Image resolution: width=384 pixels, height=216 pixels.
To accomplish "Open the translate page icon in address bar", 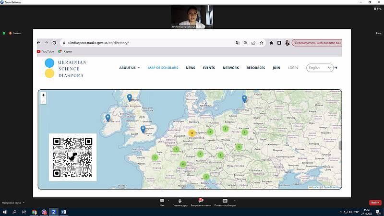I will click(x=237, y=43).
